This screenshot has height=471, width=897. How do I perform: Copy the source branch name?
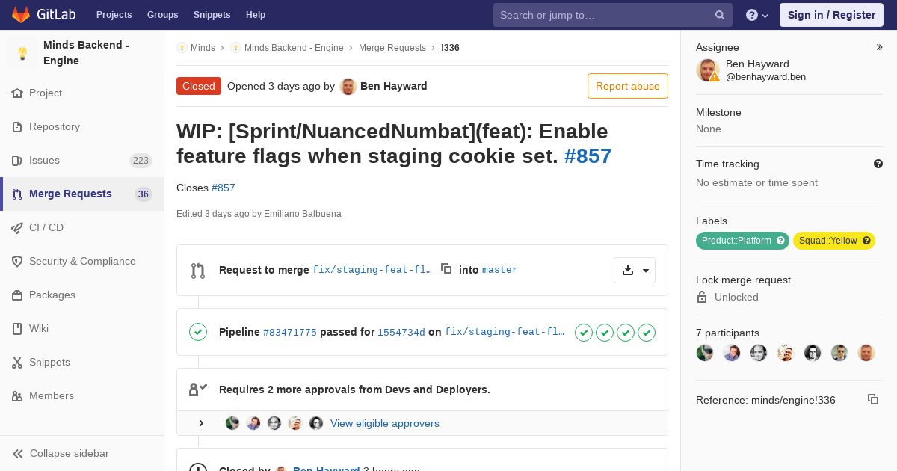pos(446,268)
